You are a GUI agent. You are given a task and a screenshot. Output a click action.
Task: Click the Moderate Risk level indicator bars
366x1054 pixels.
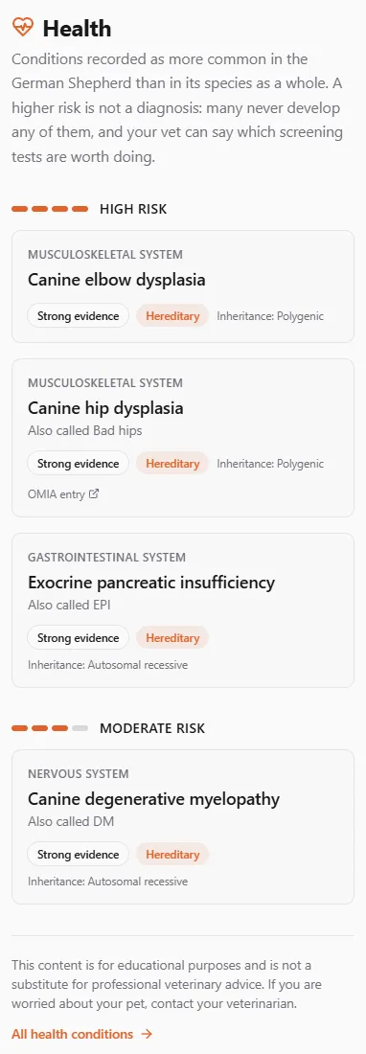(x=51, y=728)
